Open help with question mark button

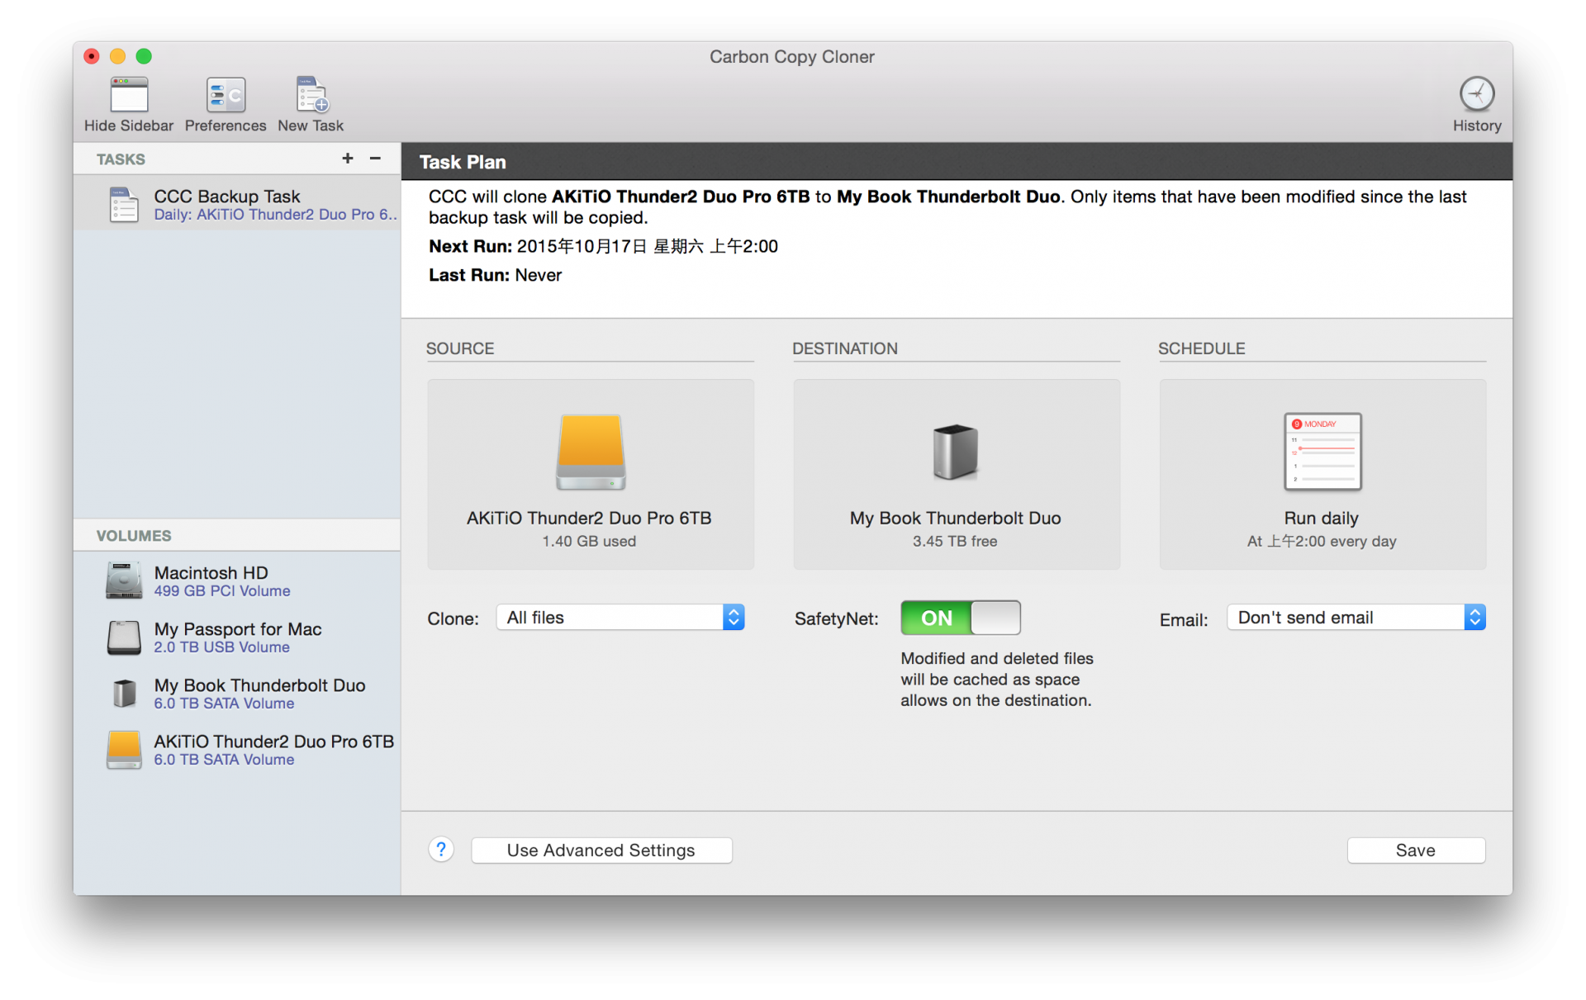(441, 850)
